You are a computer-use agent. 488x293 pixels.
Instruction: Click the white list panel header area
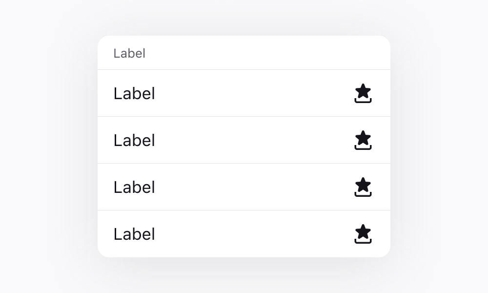point(244,52)
